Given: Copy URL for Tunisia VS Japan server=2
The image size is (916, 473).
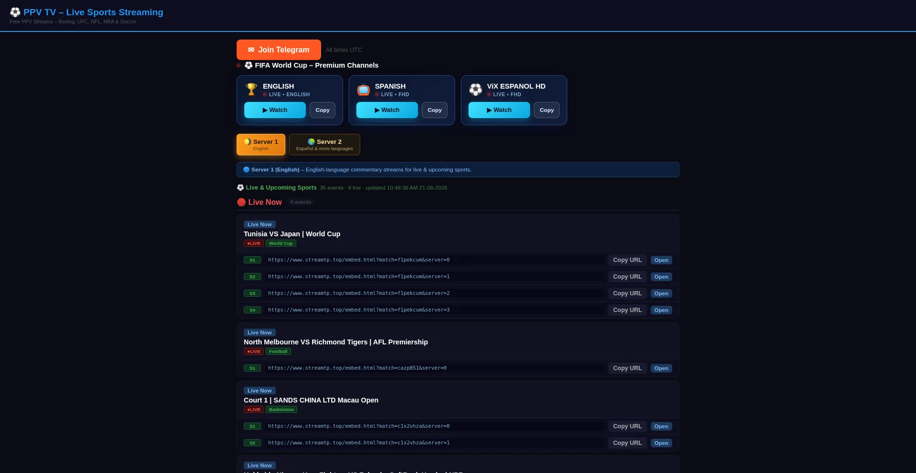Looking at the screenshot, I should pos(627,293).
